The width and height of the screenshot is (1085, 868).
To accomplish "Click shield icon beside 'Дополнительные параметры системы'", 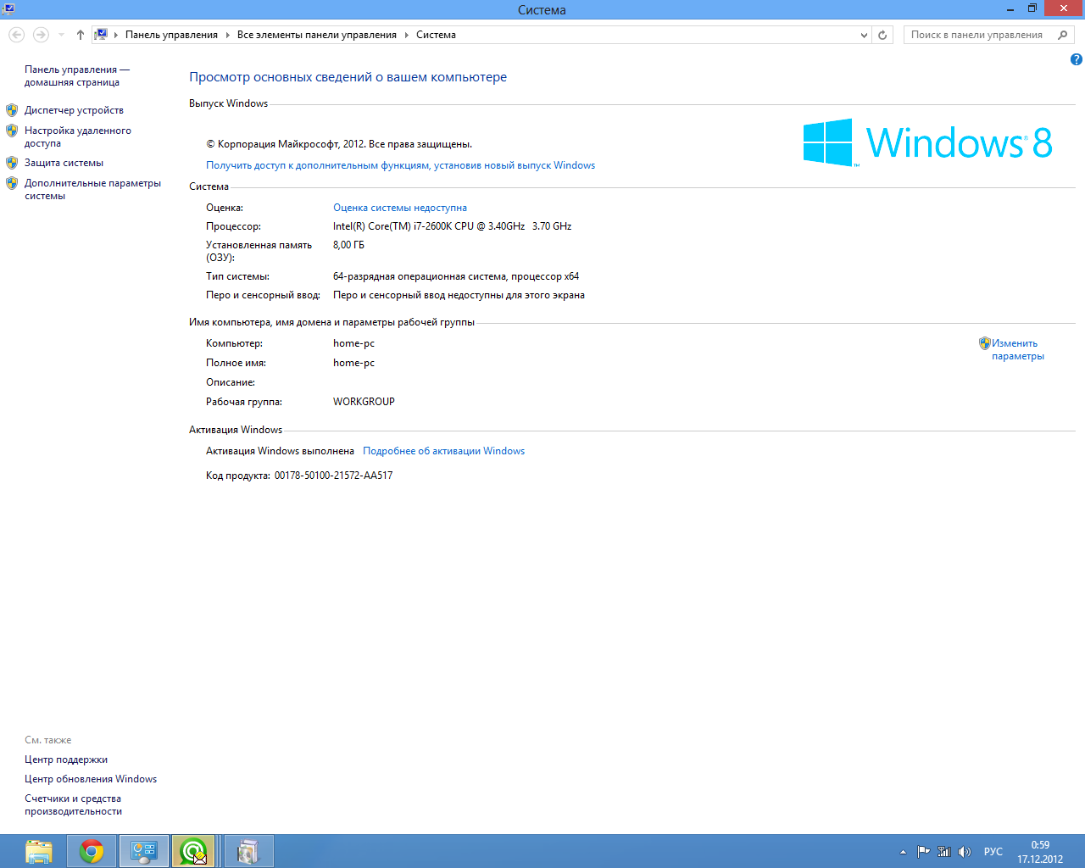I will pos(12,183).
